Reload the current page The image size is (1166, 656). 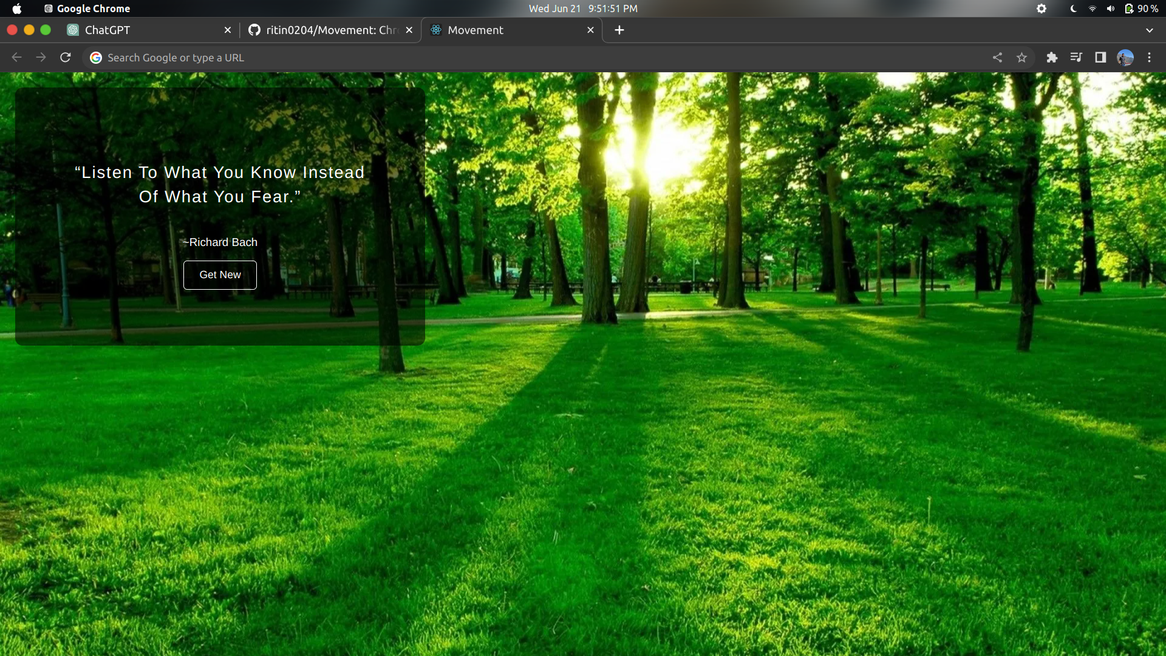pyautogui.click(x=66, y=57)
